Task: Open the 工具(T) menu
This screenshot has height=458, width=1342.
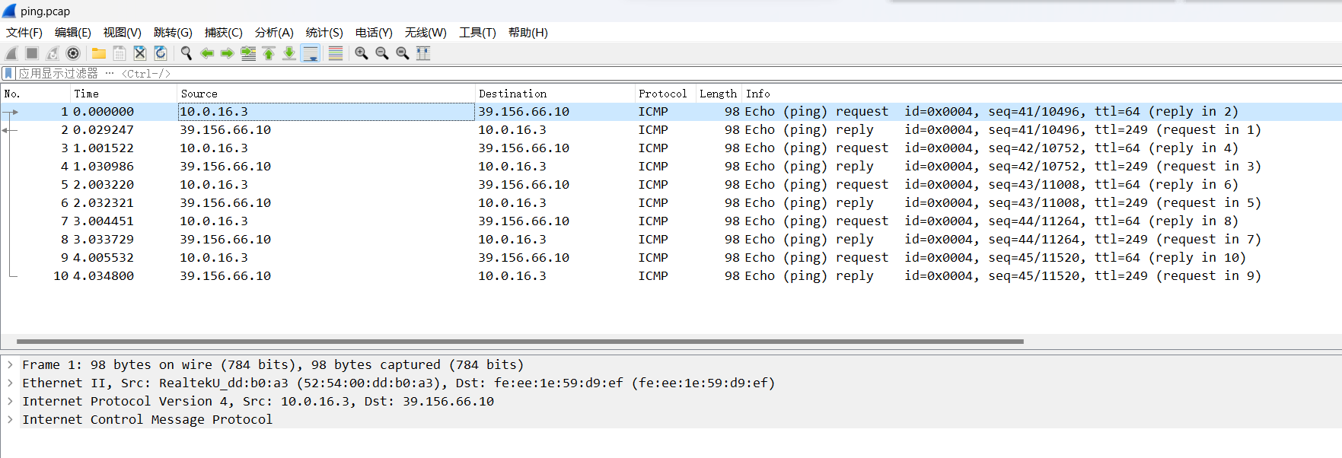Action: pos(477,32)
